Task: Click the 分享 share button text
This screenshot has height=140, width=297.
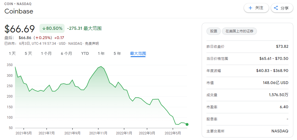Action: pyautogui.click(x=285, y=8)
